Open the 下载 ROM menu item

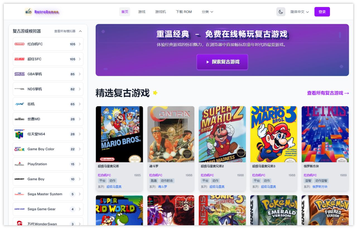point(184,12)
